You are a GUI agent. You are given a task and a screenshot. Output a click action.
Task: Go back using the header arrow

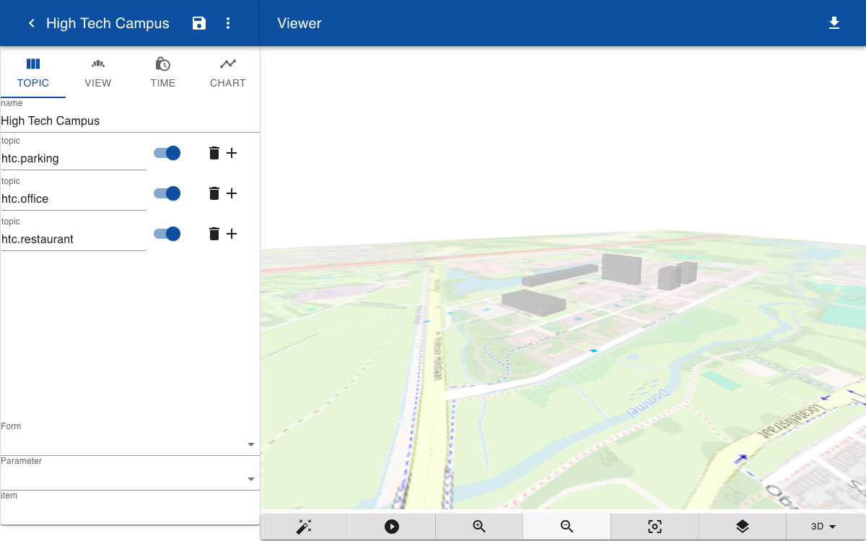[32, 23]
